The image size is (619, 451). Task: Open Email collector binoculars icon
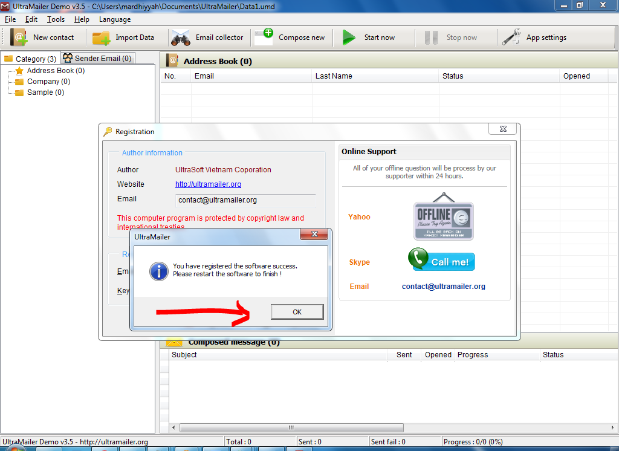tap(180, 38)
